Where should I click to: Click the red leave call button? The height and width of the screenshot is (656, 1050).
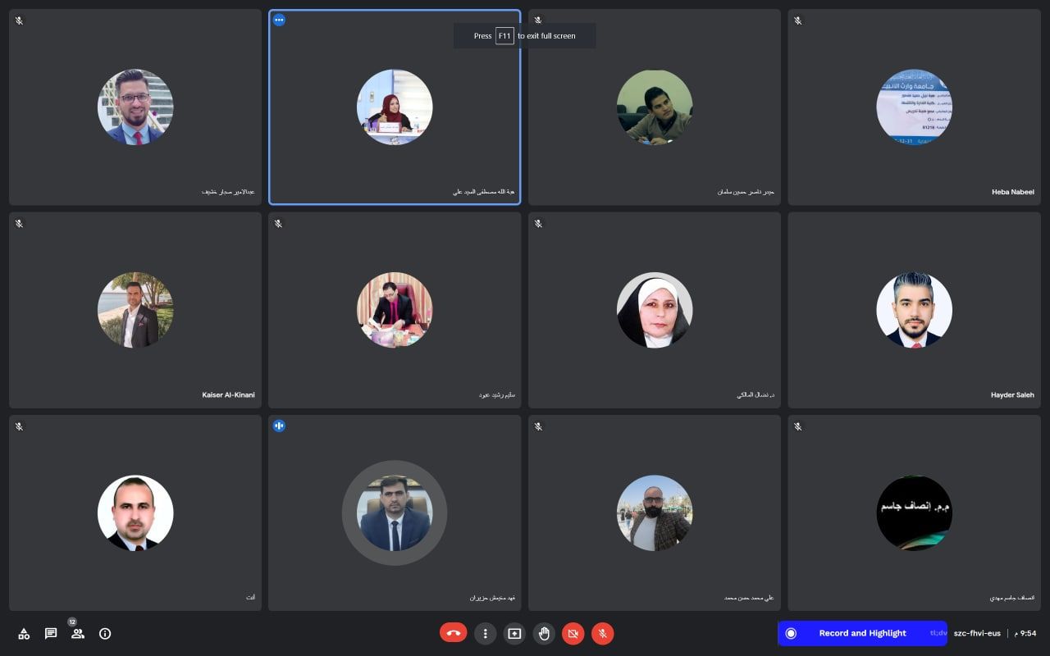coord(453,633)
